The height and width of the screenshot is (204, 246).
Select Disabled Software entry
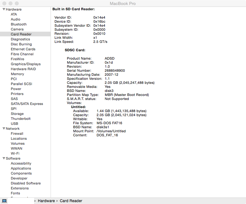26,183
